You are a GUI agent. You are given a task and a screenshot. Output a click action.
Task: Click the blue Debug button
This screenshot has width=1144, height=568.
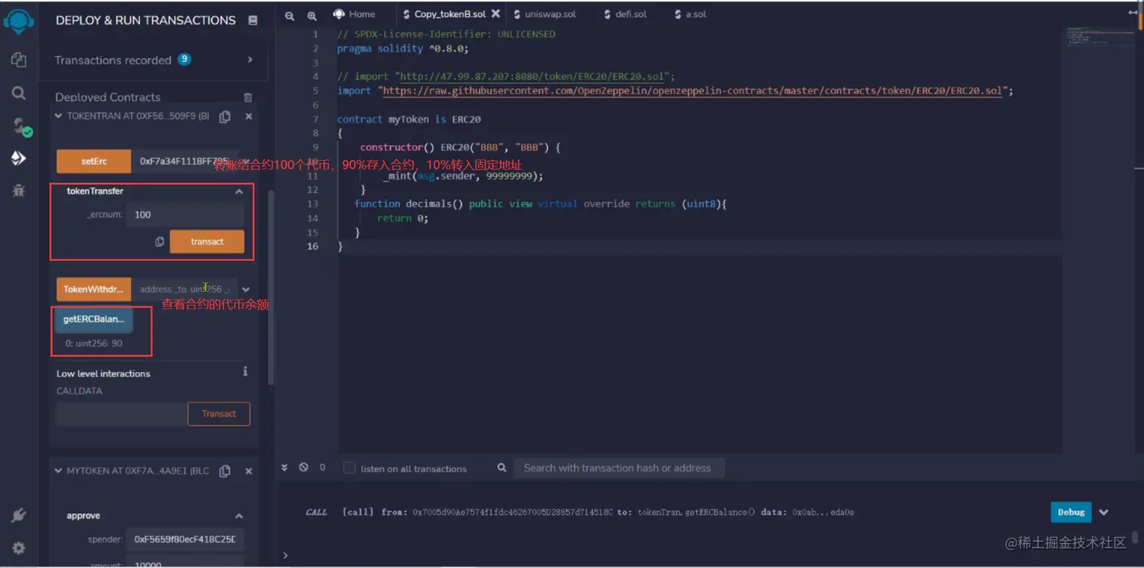click(1071, 512)
